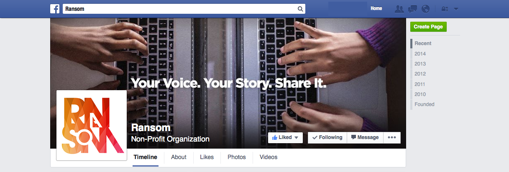Open the privacy shortcuts lock icon

pos(445,9)
